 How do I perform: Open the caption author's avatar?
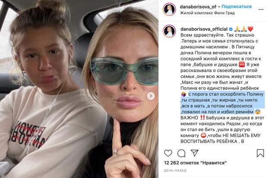coord(169,31)
